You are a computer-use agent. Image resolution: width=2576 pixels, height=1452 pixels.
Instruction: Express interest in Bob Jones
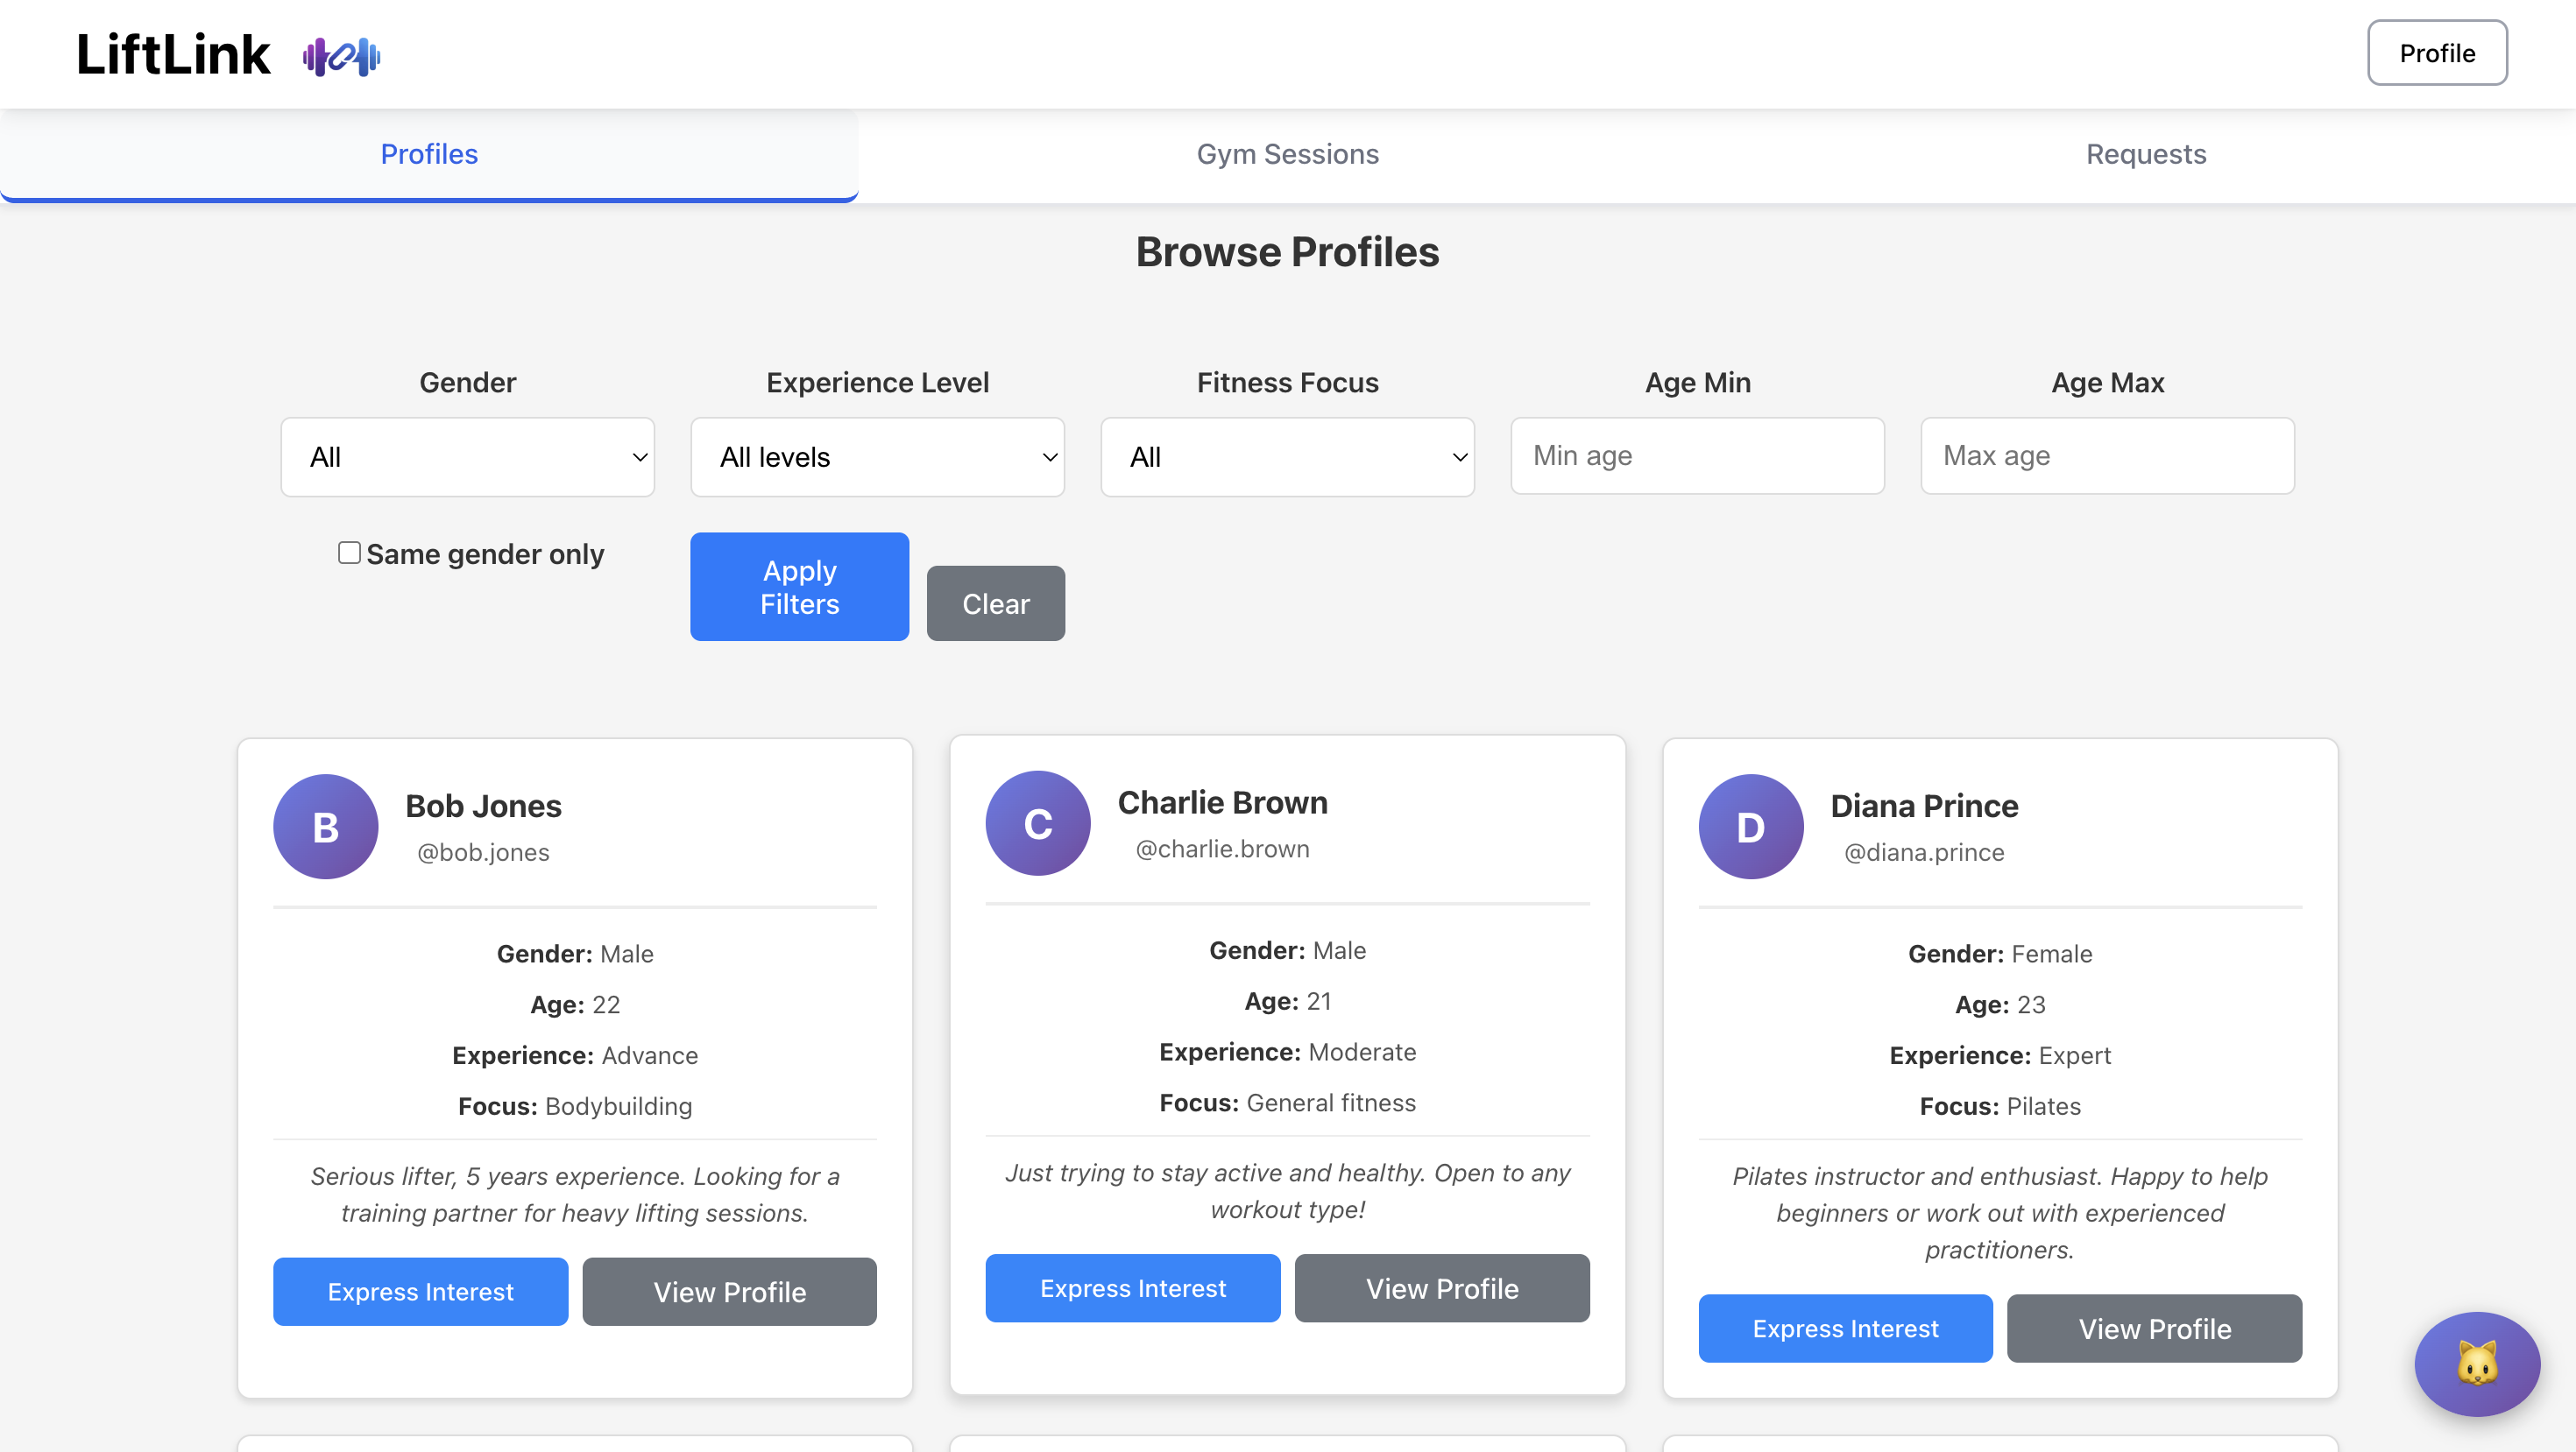pyautogui.click(x=420, y=1291)
